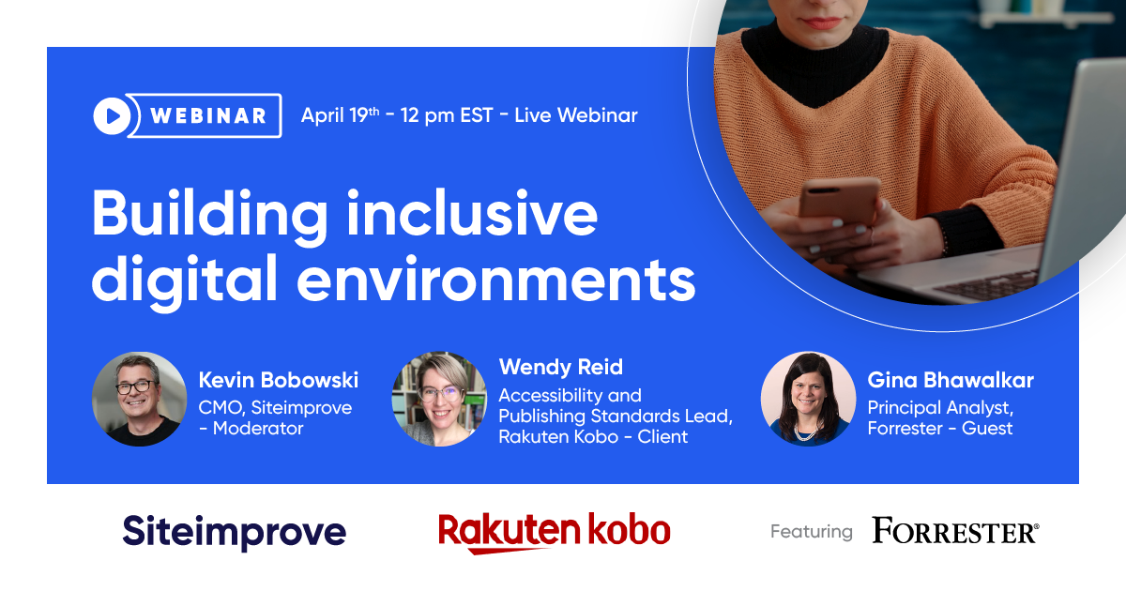1126x591 pixels.
Task: Click the circular play icon in the Webinar badge
Action: 113,114
